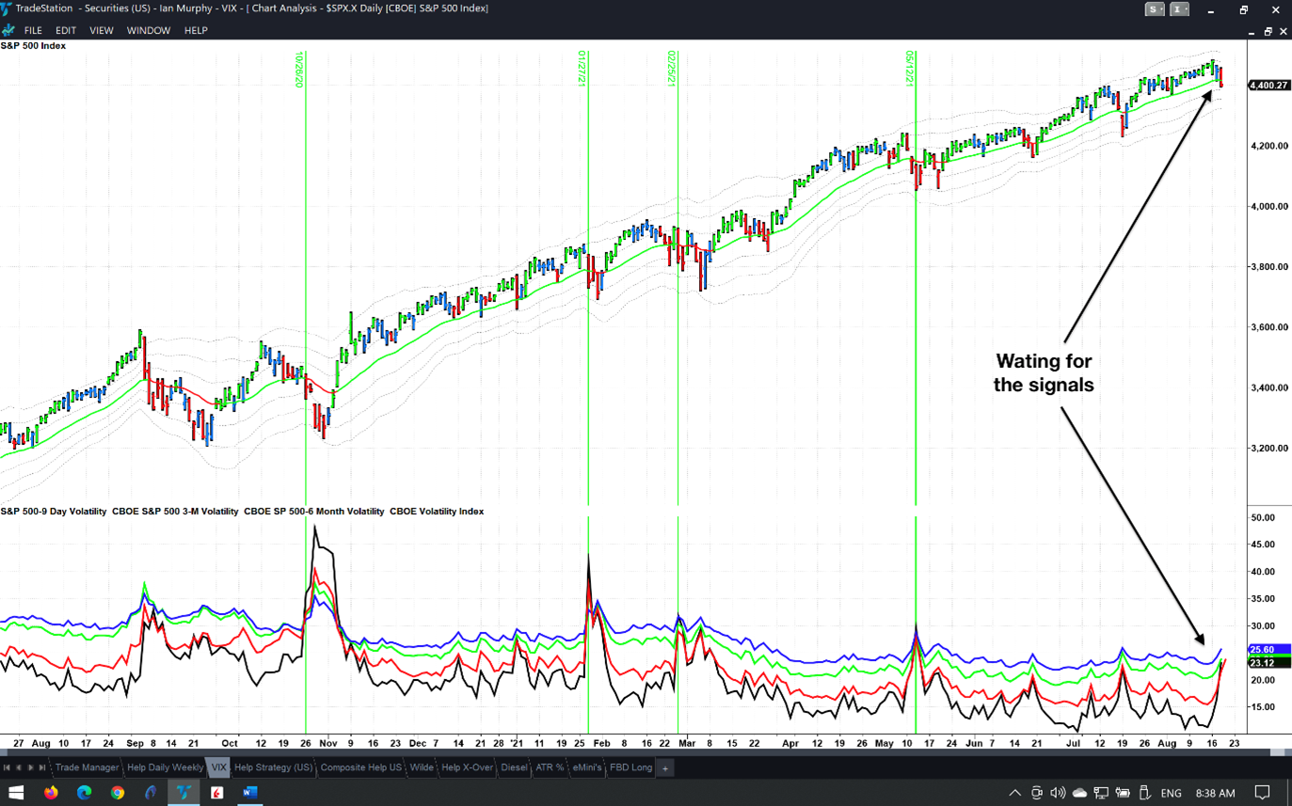Show hidden system tray icons

[x=1014, y=793]
